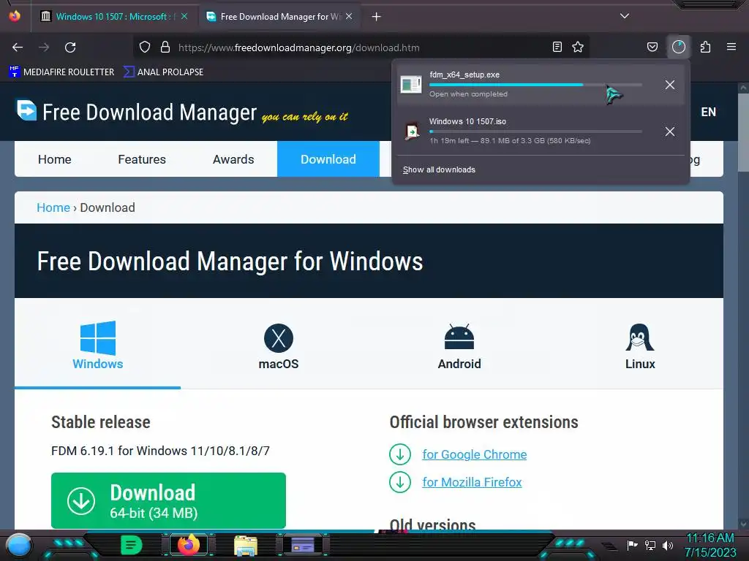Click the downloads progress toolbar icon
This screenshot has height=561, width=749.
click(x=678, y=47)
